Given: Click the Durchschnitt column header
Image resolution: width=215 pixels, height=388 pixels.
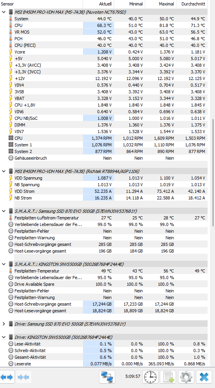Looking at the screenshot, I should click(192, 4).
